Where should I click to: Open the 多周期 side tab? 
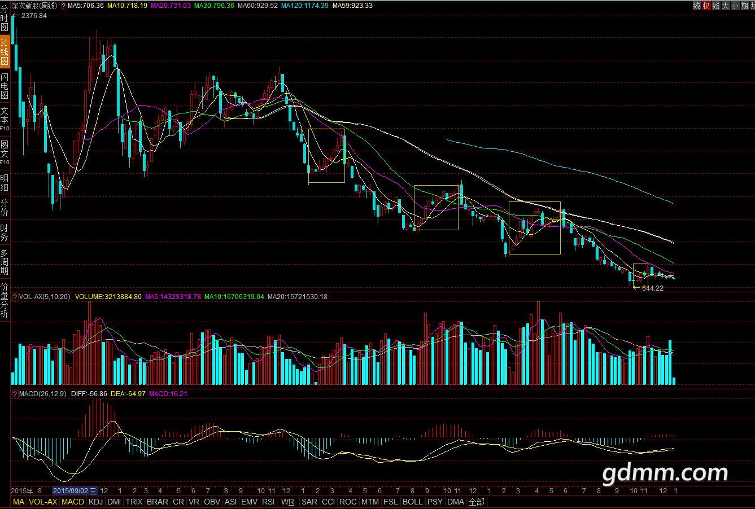5,262
